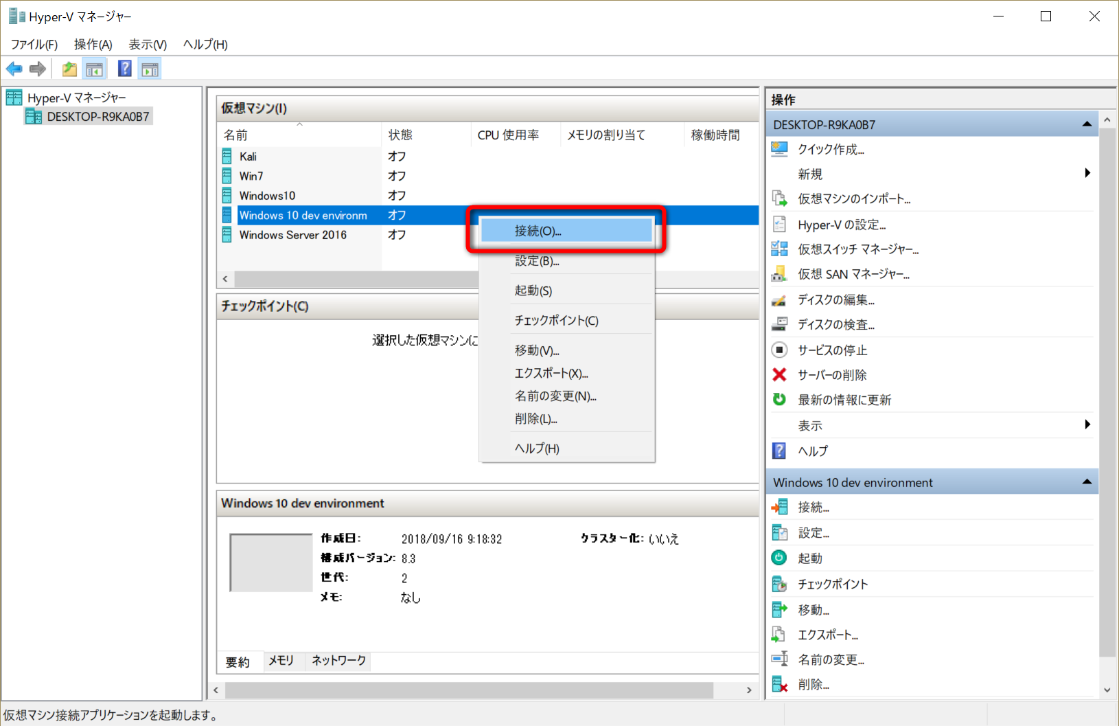Switch to the メモリ tab
Screen dimensions: 1119x726
click(281, 660)
